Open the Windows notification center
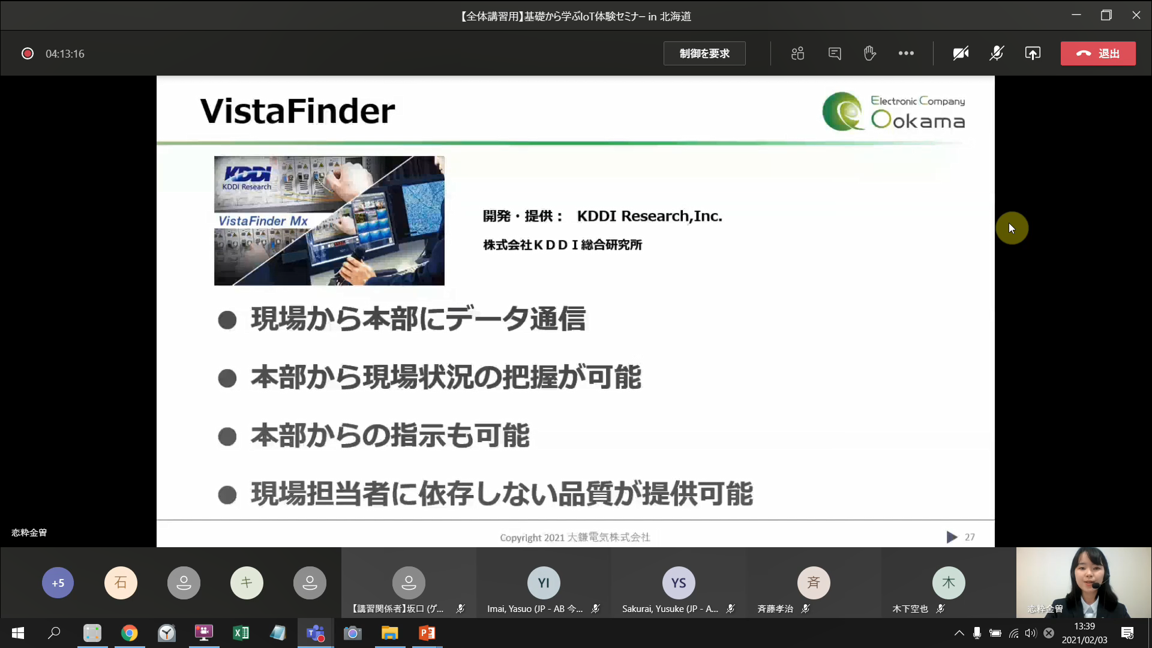This screenshot has width=1152, height=648. (1127, 633)
